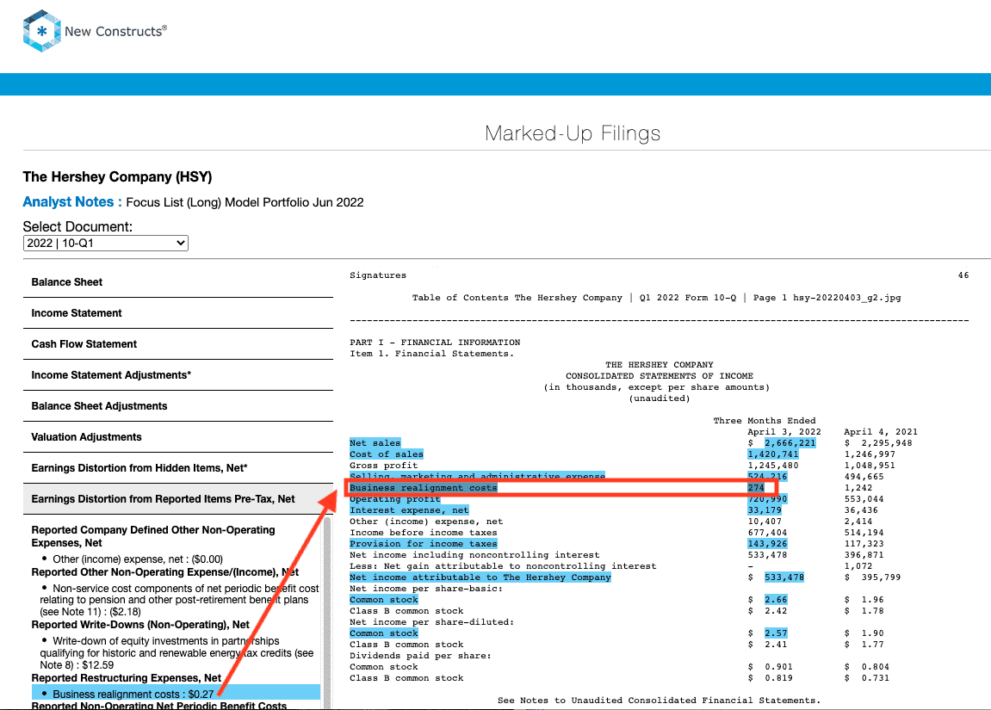Click the highlighted 274 realignment cost value
The height and width of the screenshot is (710, 991).
coord(756,488)
